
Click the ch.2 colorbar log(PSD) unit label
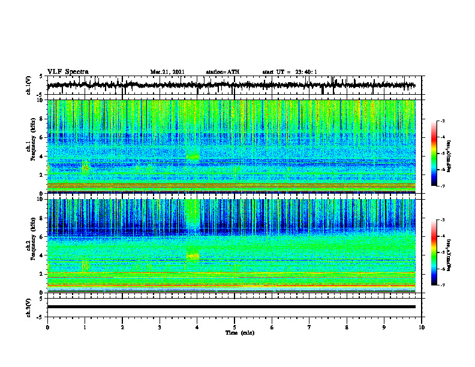[449, 255]
